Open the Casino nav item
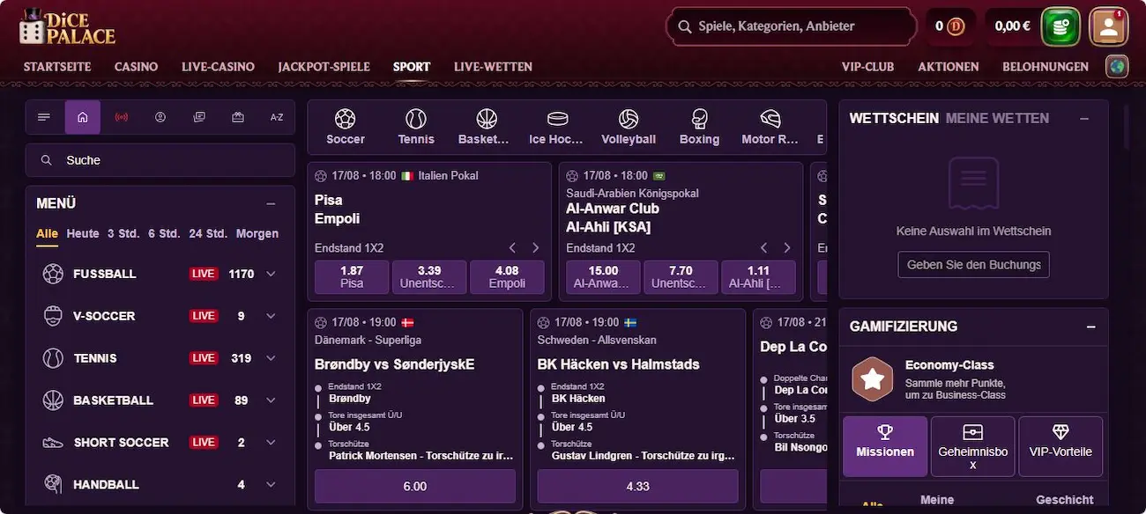This screenshot has height=514, width=1146. (x=136, y=67)
